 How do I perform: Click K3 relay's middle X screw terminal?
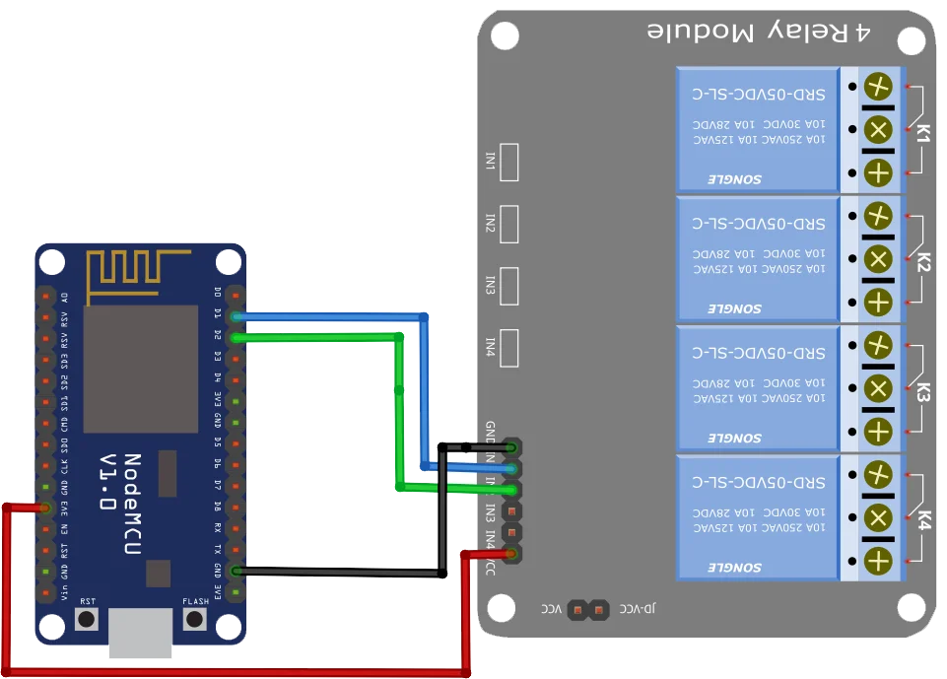pos(878,388)
